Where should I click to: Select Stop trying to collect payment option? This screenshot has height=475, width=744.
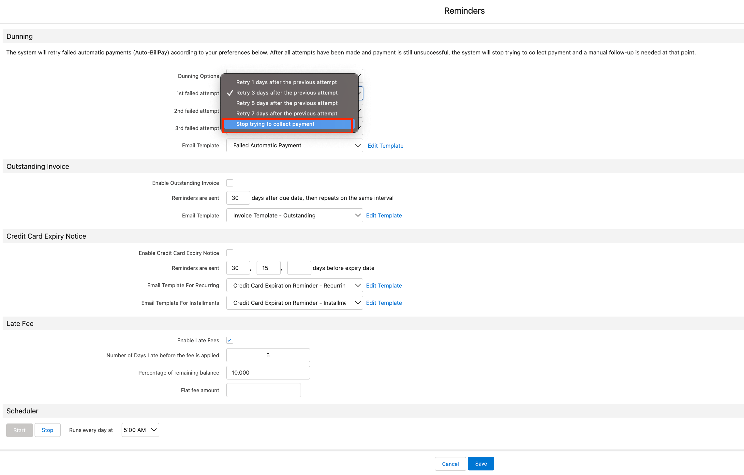pyautogui.click(x=288, y=124)
